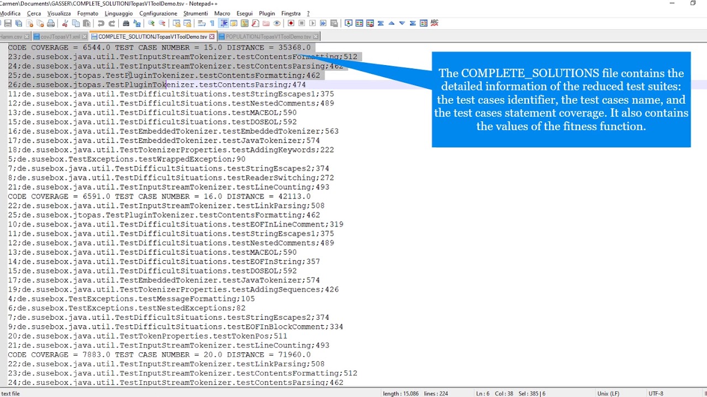Open Find with the binoculars icon
707x397 pixels.
[126, 23]
